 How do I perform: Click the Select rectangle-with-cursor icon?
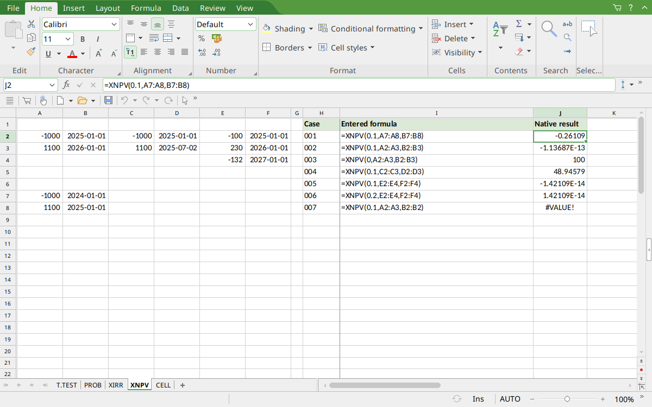tap(589, 28)
